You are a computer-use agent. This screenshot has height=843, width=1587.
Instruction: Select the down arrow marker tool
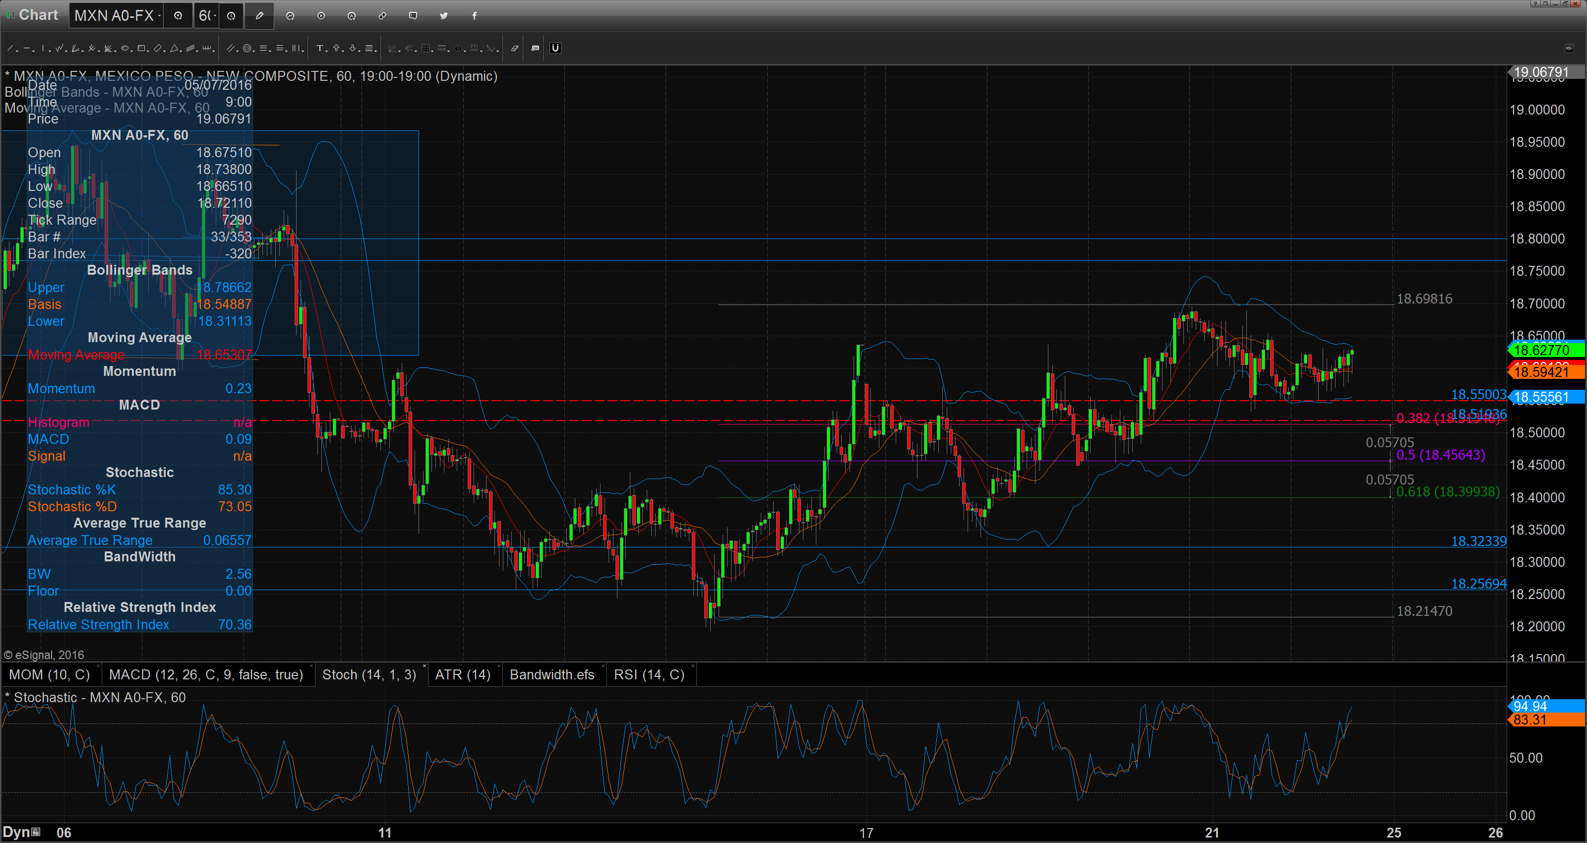[353, 48]
